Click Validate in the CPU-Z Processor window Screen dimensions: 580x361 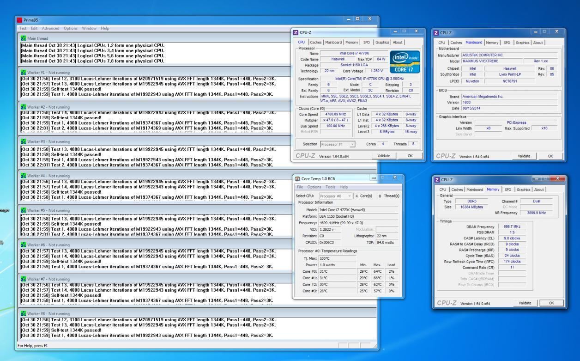[383, 156]
